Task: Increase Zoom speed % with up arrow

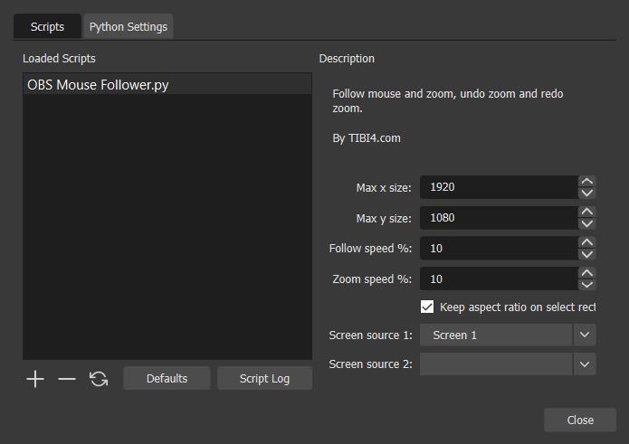Action: click(586, 273)
